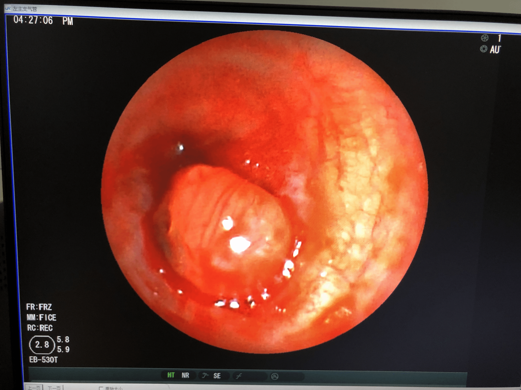Click the window app icon in title bar
This screenshot has width=521, height=390.
pyautogui.click(x=8, y=8)
